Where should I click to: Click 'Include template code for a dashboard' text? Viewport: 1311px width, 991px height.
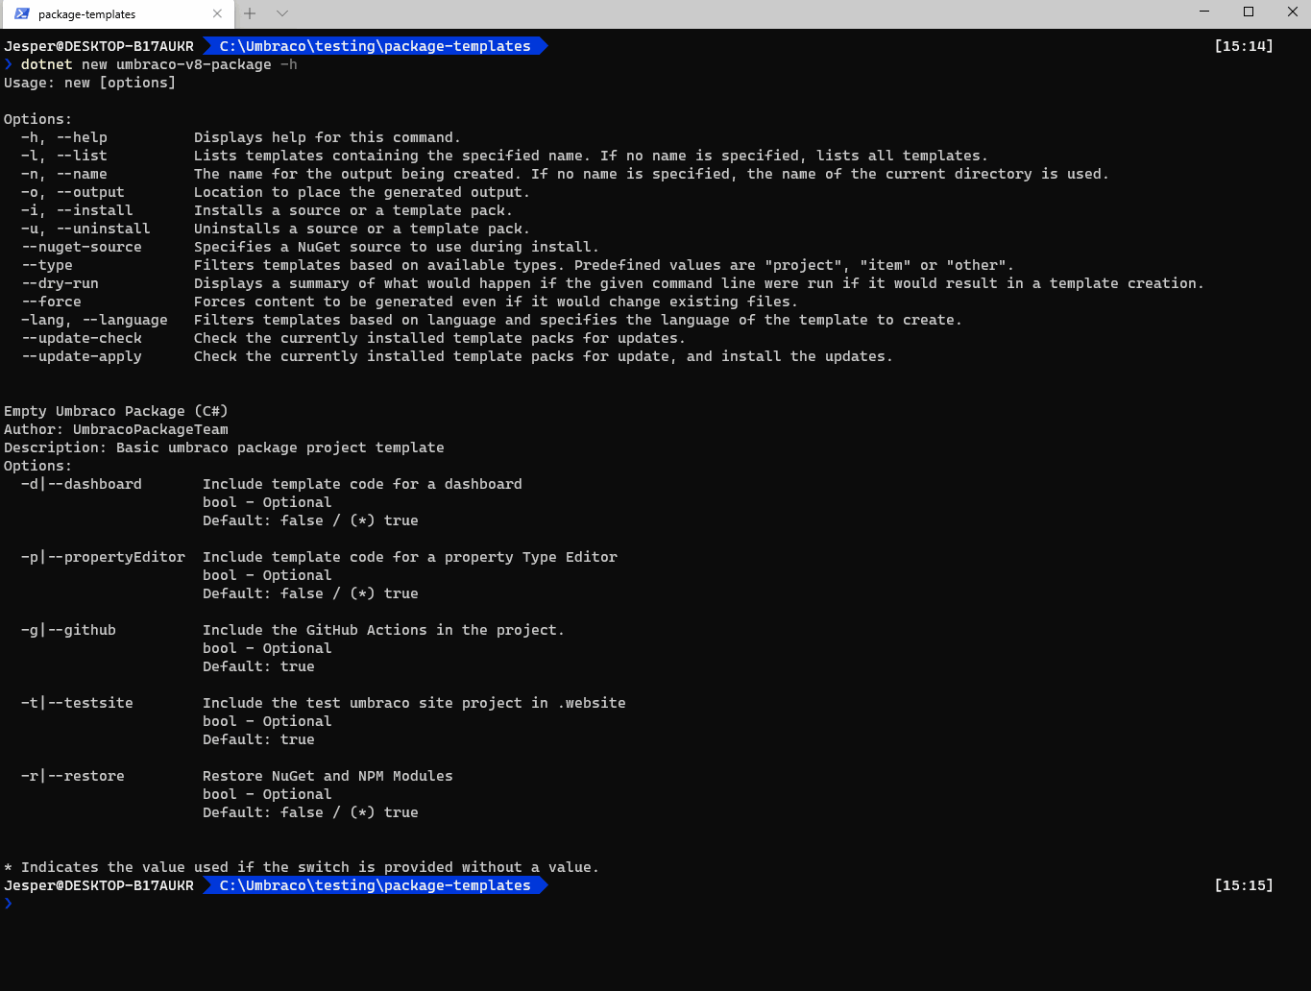tap(362, 484)
